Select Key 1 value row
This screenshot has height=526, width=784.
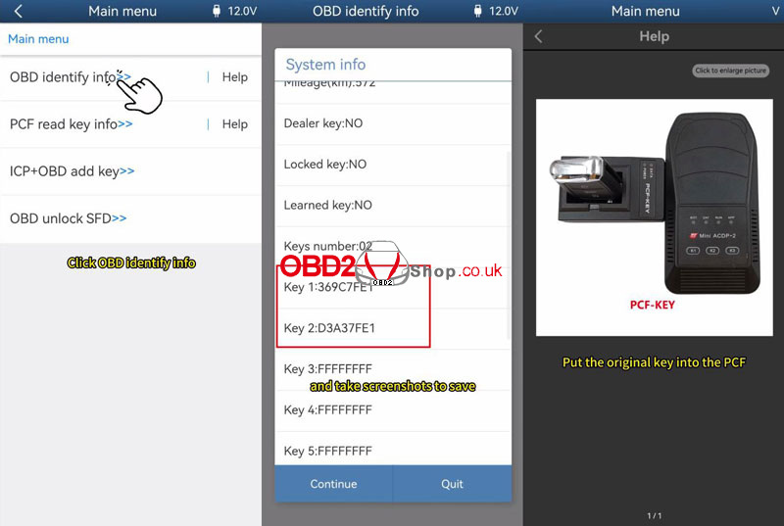(393, 287)
